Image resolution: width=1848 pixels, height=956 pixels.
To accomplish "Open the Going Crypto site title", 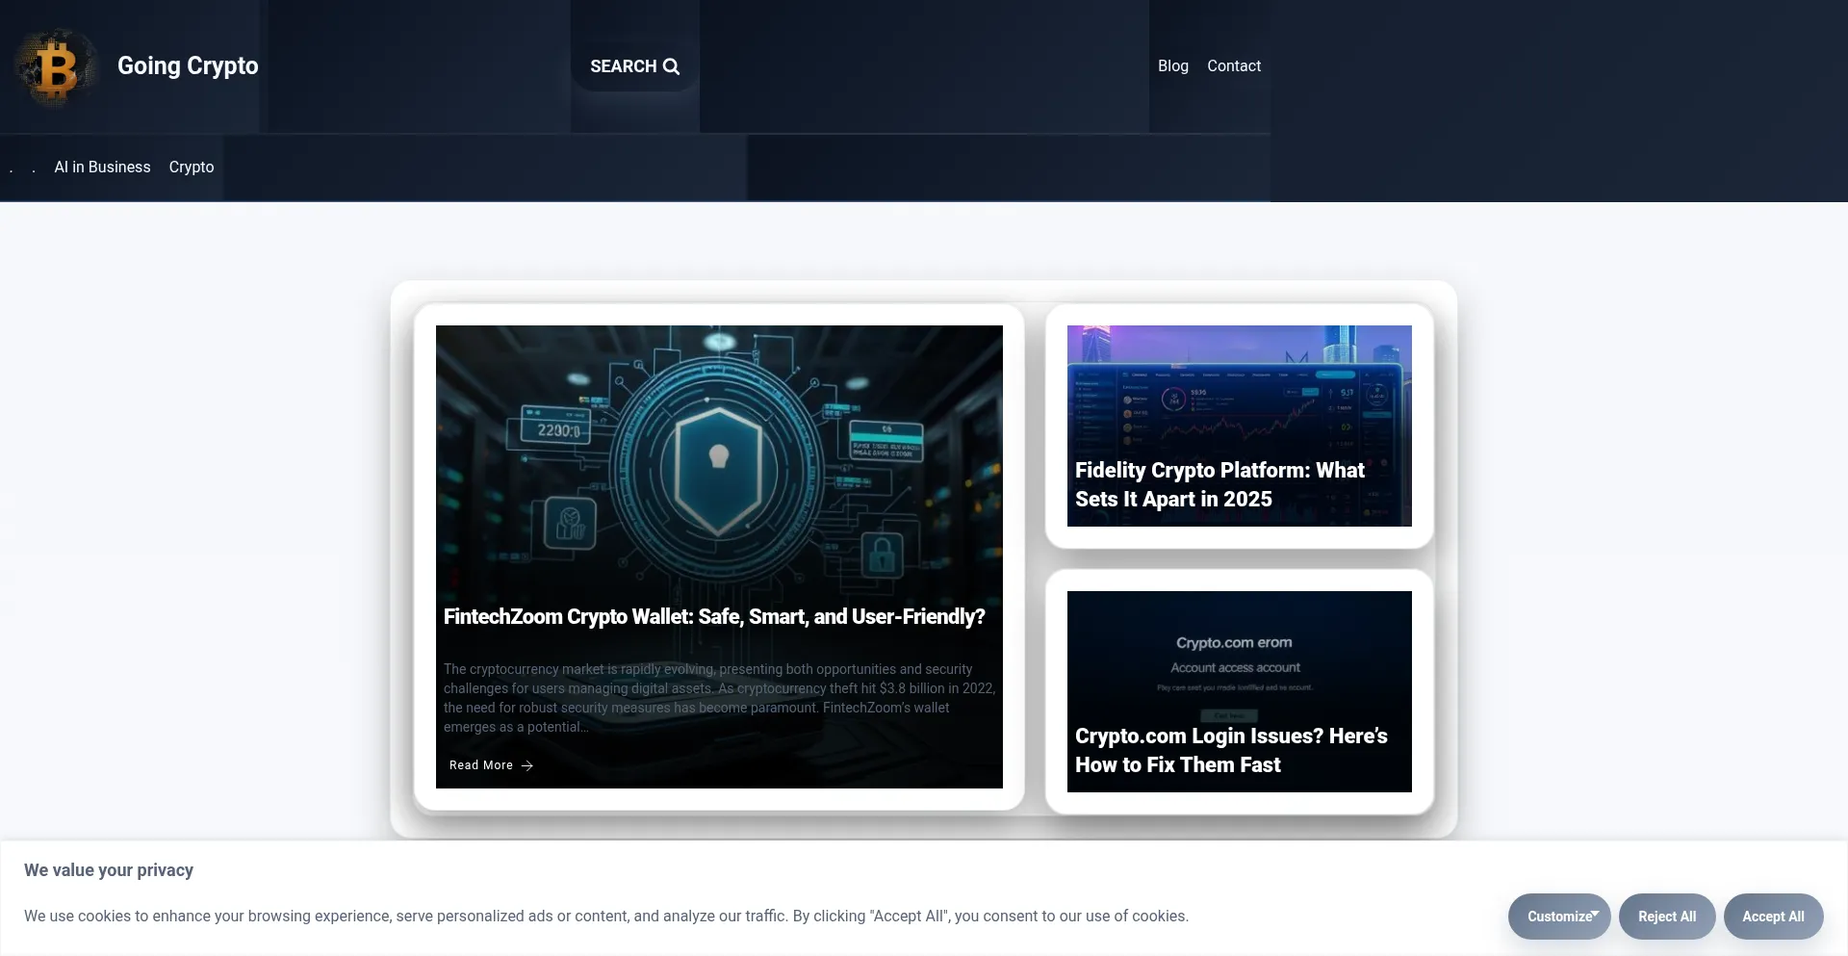I will (x=188, y=65).
